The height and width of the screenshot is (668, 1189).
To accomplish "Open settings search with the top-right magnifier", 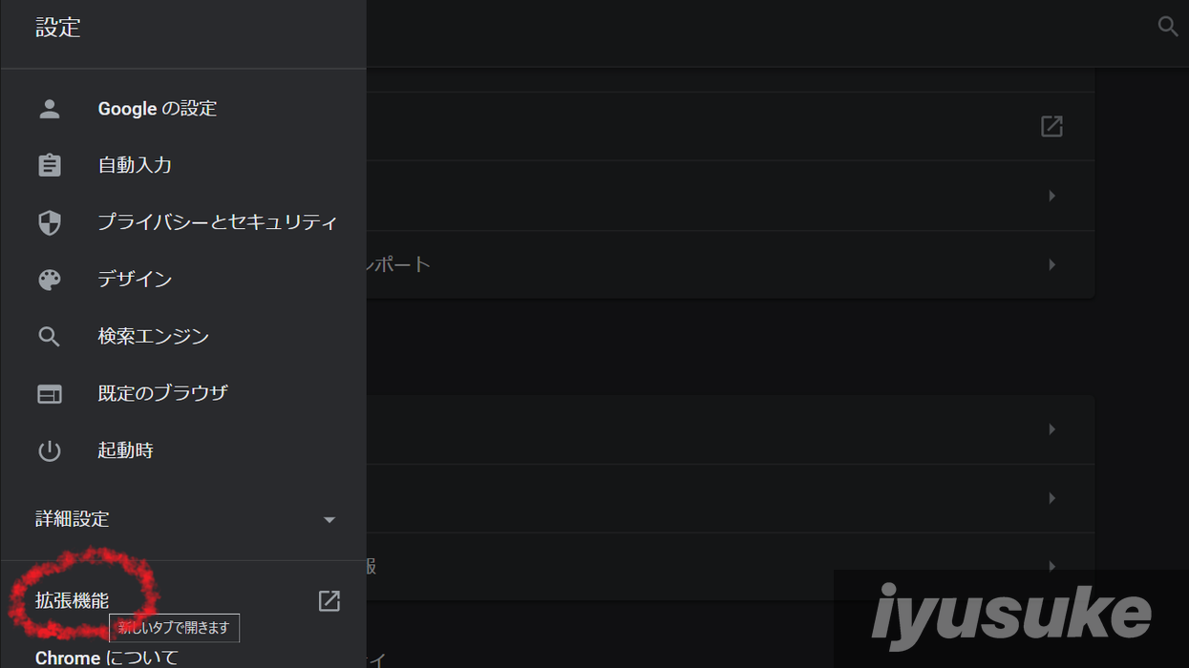I will coord(1167,27).
